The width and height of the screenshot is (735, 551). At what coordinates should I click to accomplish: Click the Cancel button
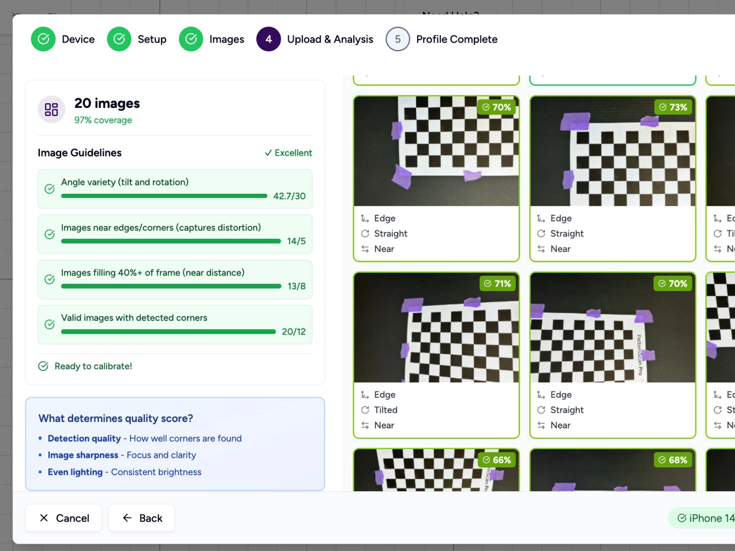click(x=63, y=518)
